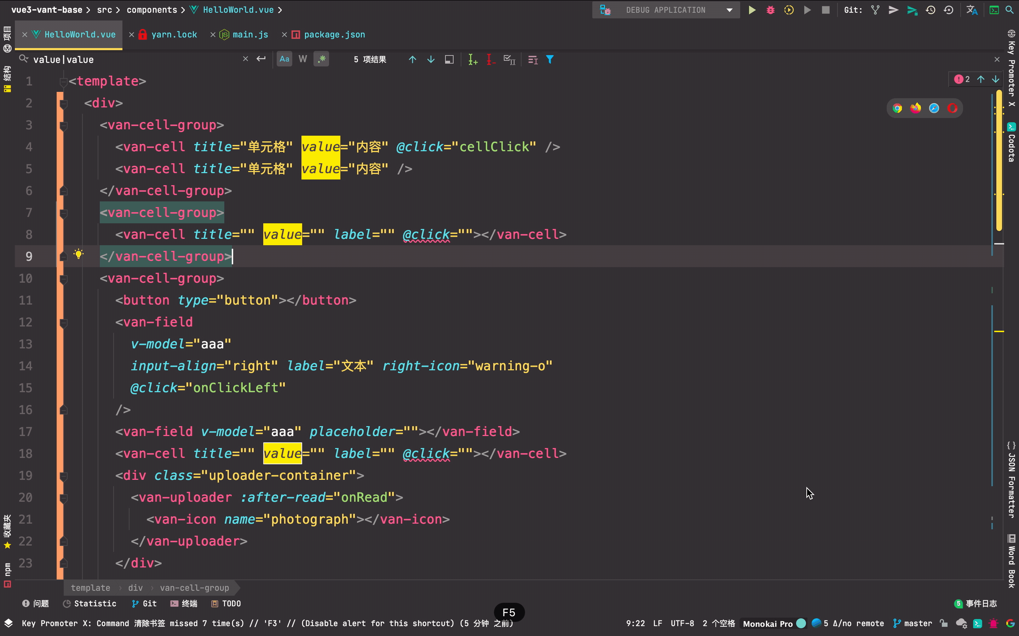Viewport: 1019px width, 636px height.
Task: Click the red Debug bug icon
Action: click(x=770, y=10)
